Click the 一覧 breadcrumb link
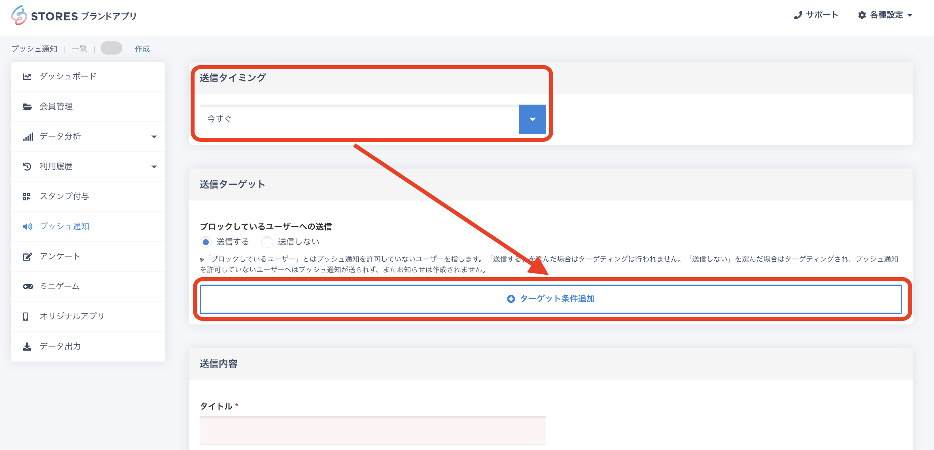The height and width of the screenshot is (450, 934). pyautogui.click(x=79, y=49)
